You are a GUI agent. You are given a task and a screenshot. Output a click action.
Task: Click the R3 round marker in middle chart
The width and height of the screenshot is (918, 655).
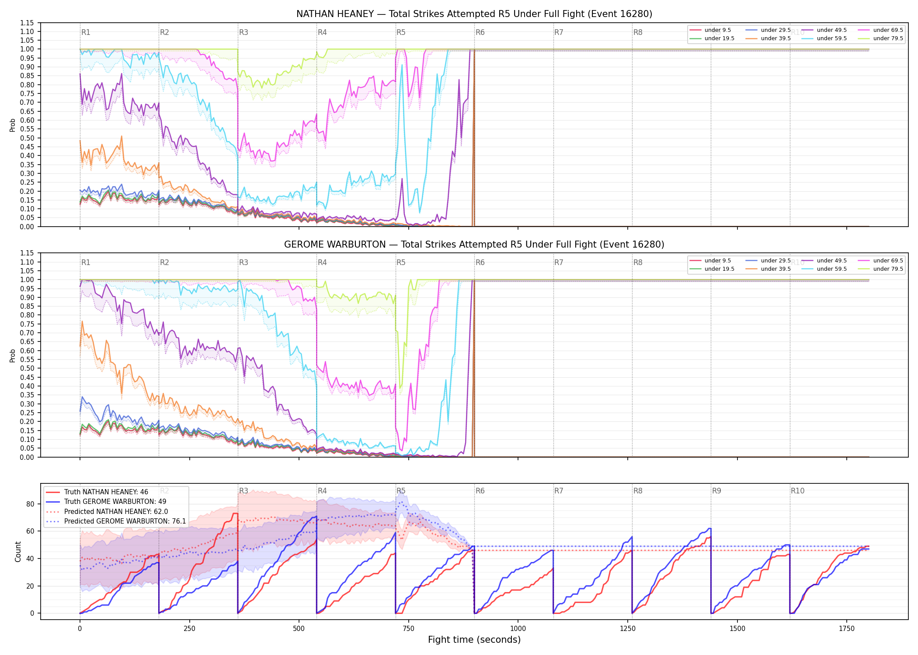tap(243, 262)
